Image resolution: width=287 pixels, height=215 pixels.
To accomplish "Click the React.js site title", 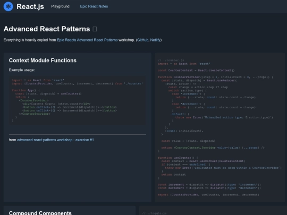I will coord(30,6).
